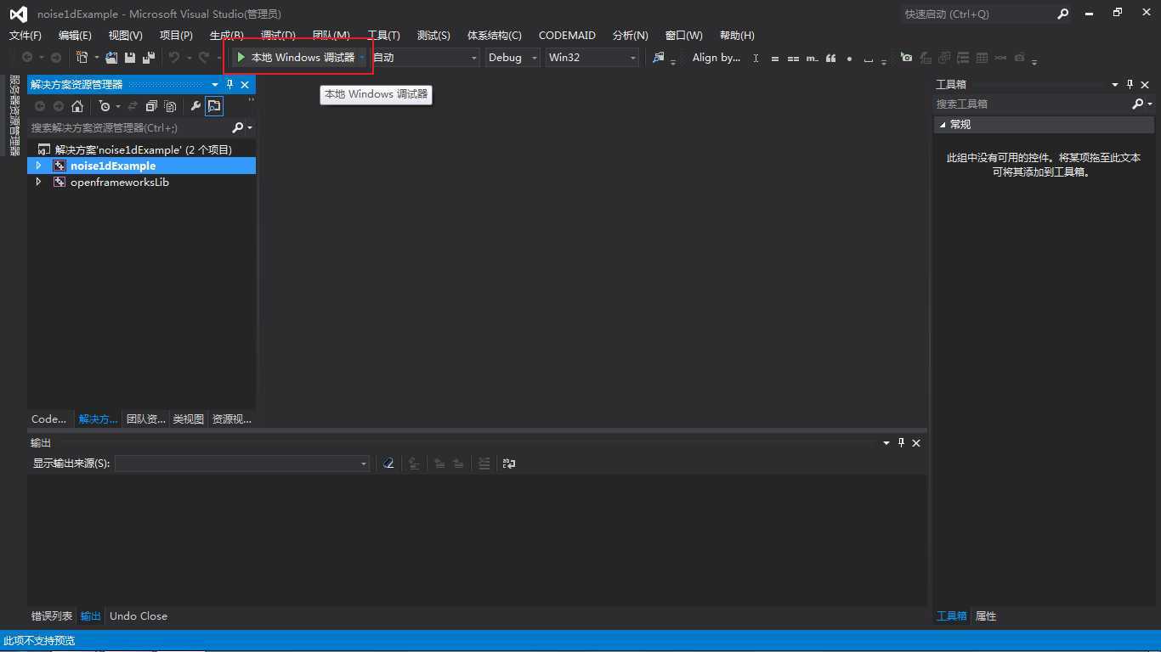Click the 'm_' align icon
The height and width of the screenshot is (652, 1161).
pos(812,59)
